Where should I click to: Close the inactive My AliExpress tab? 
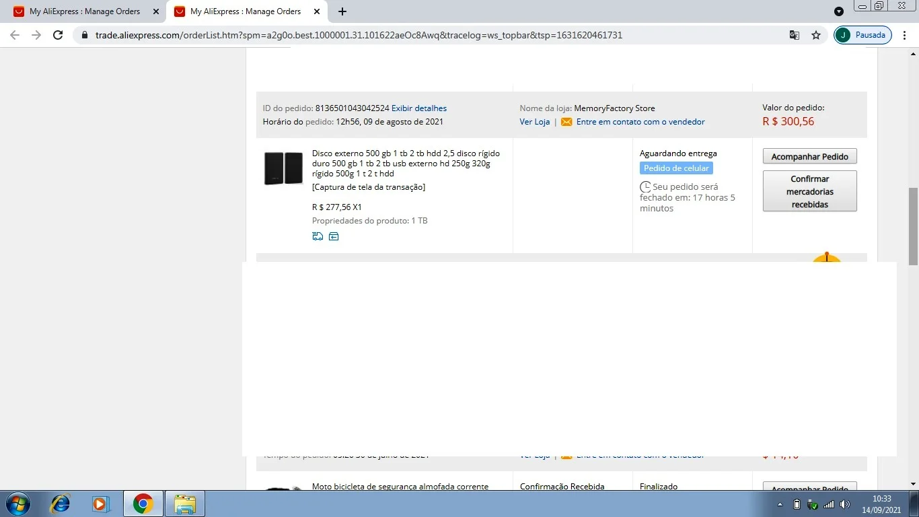156,11
